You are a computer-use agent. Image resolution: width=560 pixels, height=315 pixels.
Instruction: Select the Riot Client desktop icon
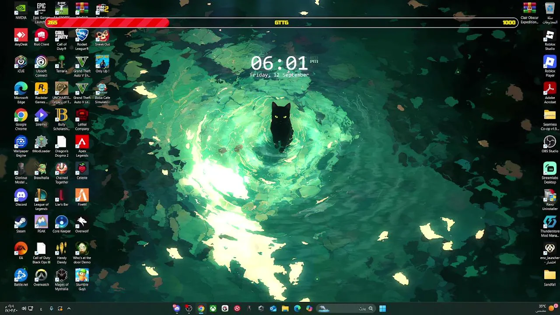(x=41, y=38)
